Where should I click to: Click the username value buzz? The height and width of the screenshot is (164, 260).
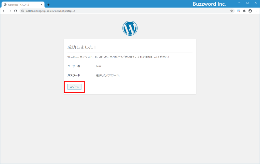click(x=99, y=66)
